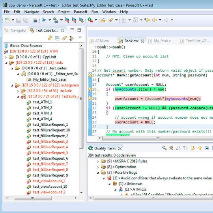Image resolution: width=213 pixels, height=213 pixels.
Task: Click the Back navigation yellow arrow icon
Action: click(154, 20)
